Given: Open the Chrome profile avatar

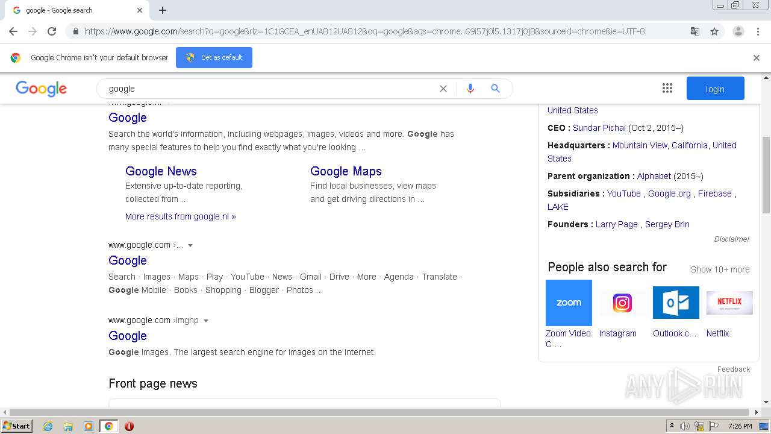Looking at the screenshot, I should pyautogui.click(x=738, y=31).
